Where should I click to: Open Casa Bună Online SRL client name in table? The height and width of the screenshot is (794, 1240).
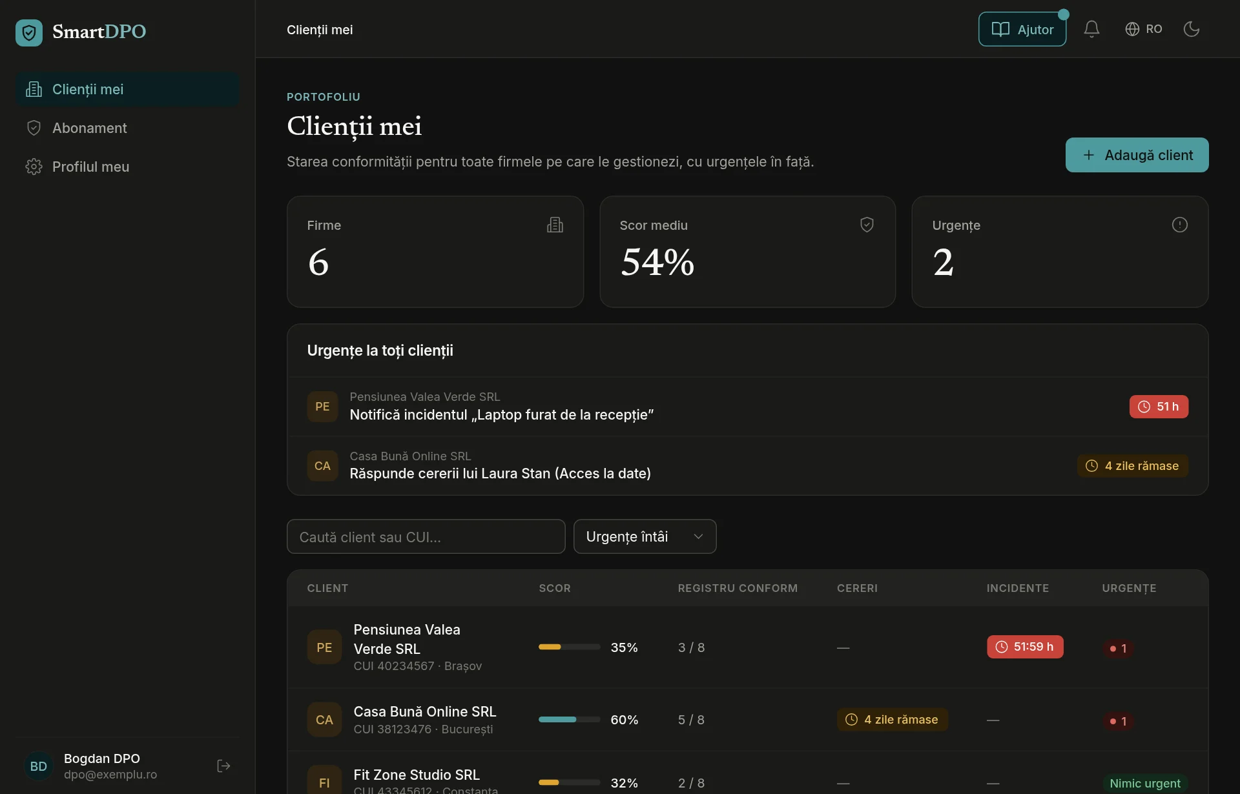(x=424, y=711)
